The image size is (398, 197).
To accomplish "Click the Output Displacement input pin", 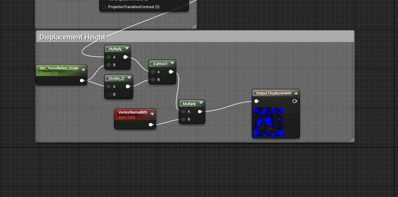I will pos(256,101).
